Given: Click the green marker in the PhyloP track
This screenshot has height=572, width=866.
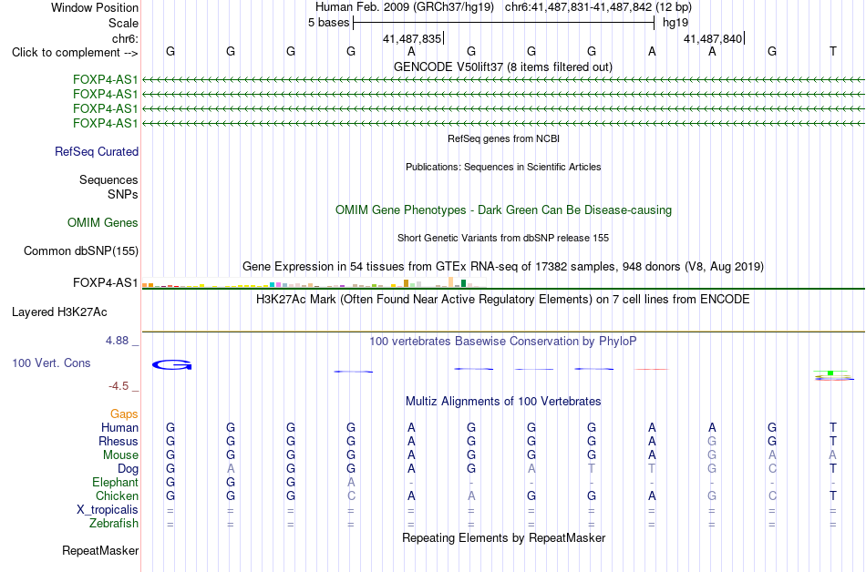Looking at the screenshot, I should pos(830,373).
